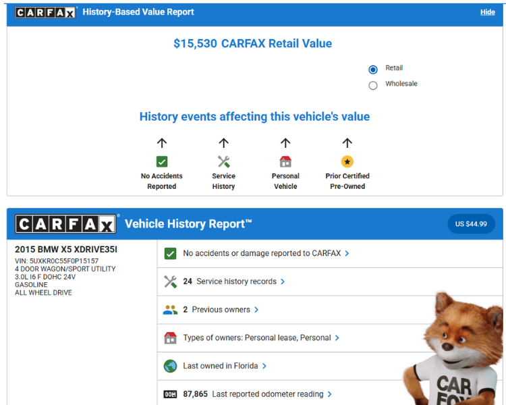The image size is (506, 405).
Task: Click the Service History label
Action: [223, 181]
